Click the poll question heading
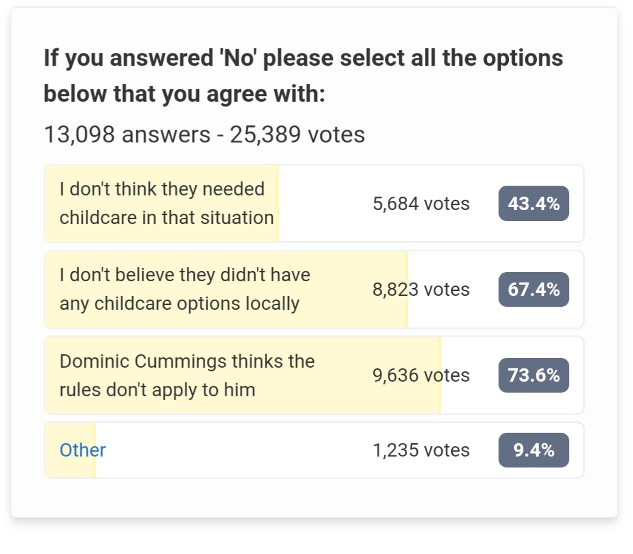This screenshot has width=633, height=554. [x=303, y=75]
